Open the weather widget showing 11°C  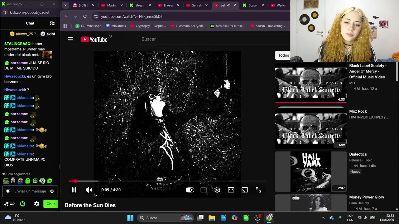[16, 218]
